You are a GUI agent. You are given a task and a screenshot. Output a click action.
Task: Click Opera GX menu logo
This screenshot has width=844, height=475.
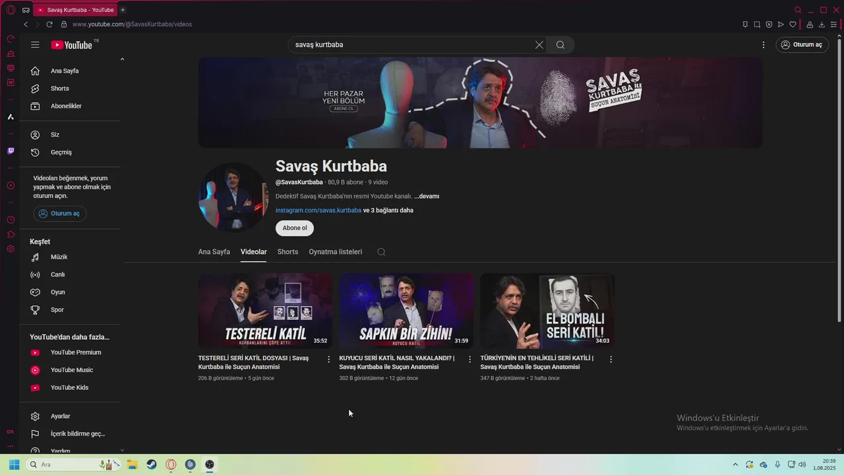(11, 10)
